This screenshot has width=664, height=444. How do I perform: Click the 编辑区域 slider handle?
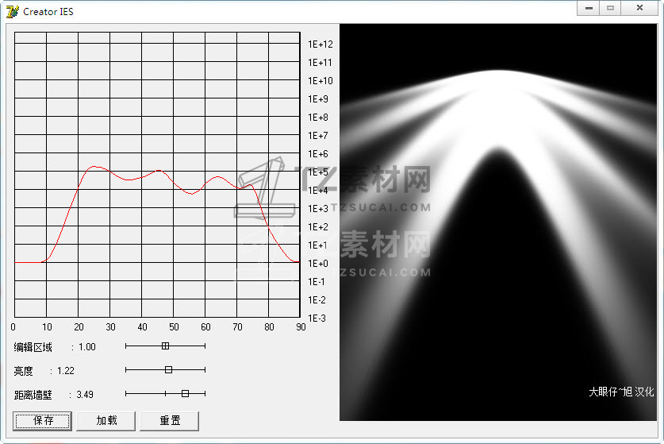pyautogui.click(x=165, y=346)
